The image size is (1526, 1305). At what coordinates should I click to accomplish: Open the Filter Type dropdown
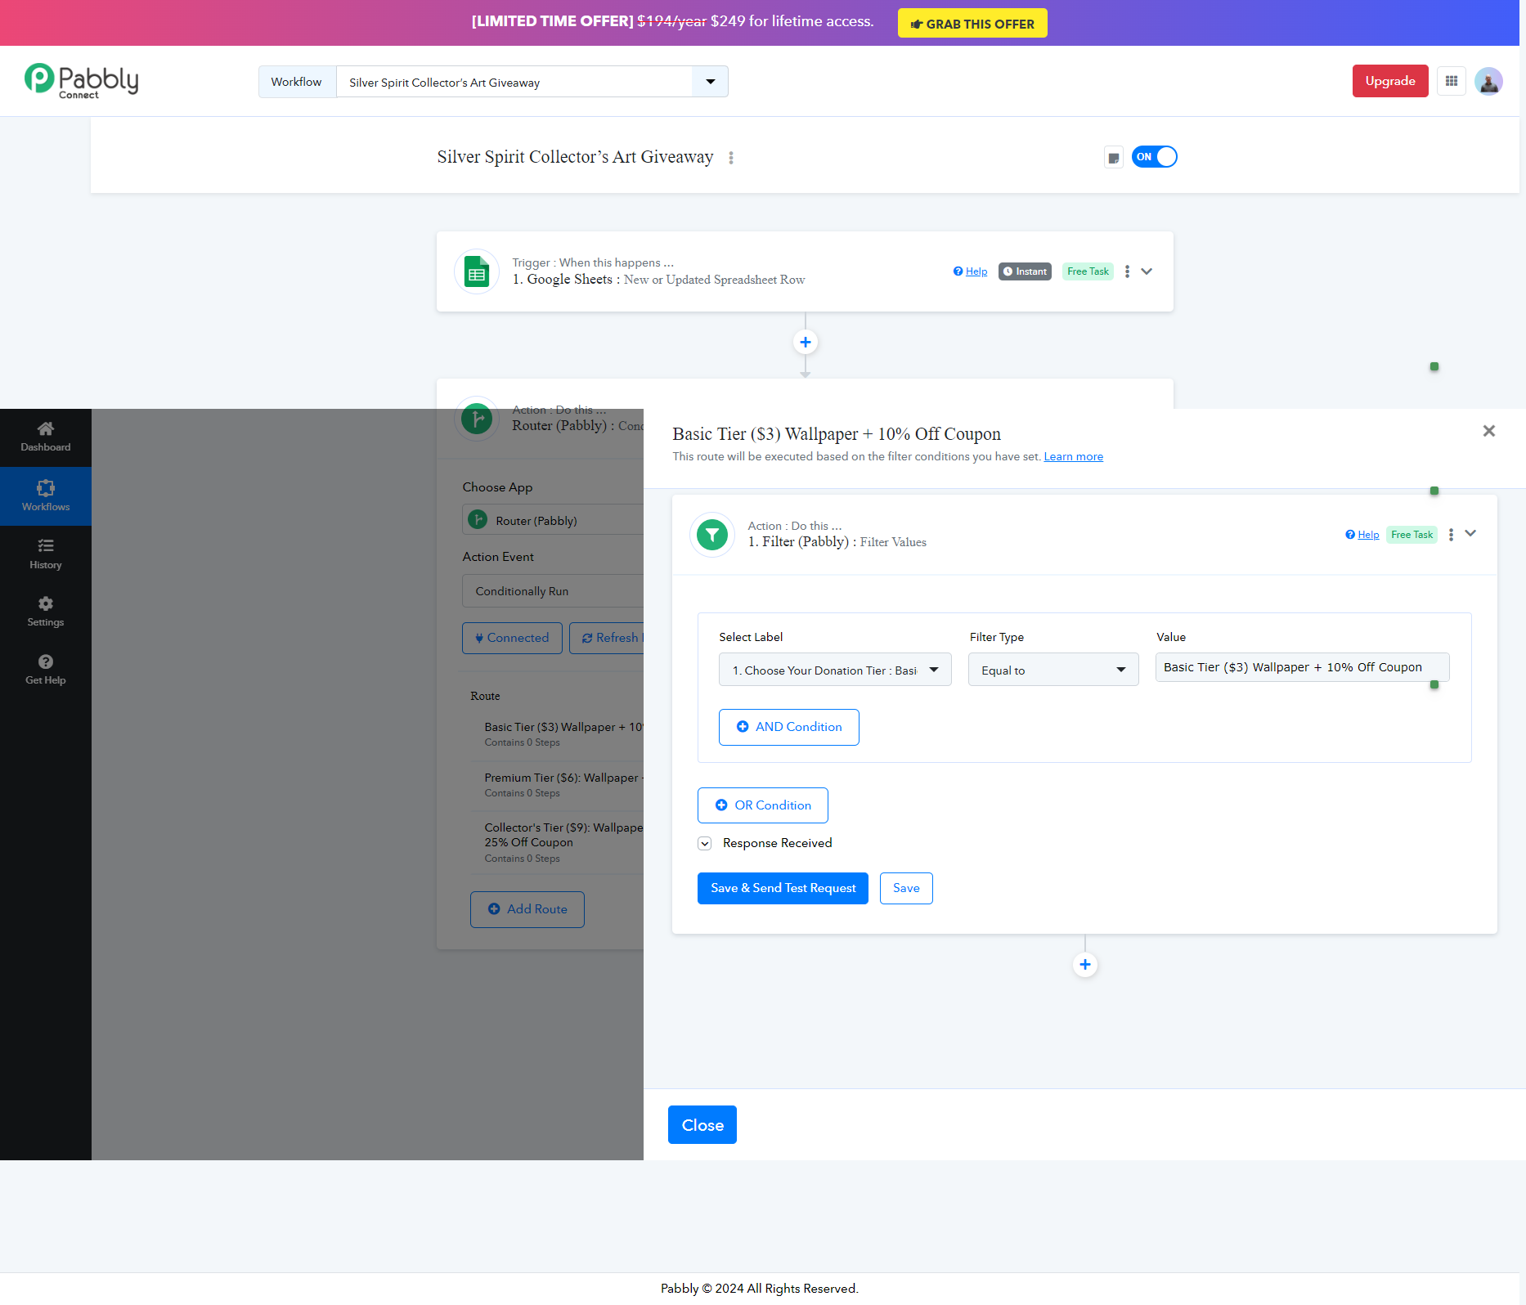click(1053, 670)
